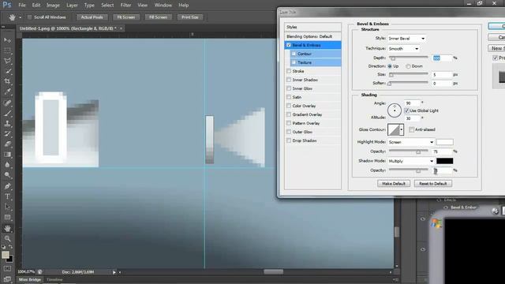Select the Gradient tool
Screen dimensions: 505x284
tap(7, 155)
